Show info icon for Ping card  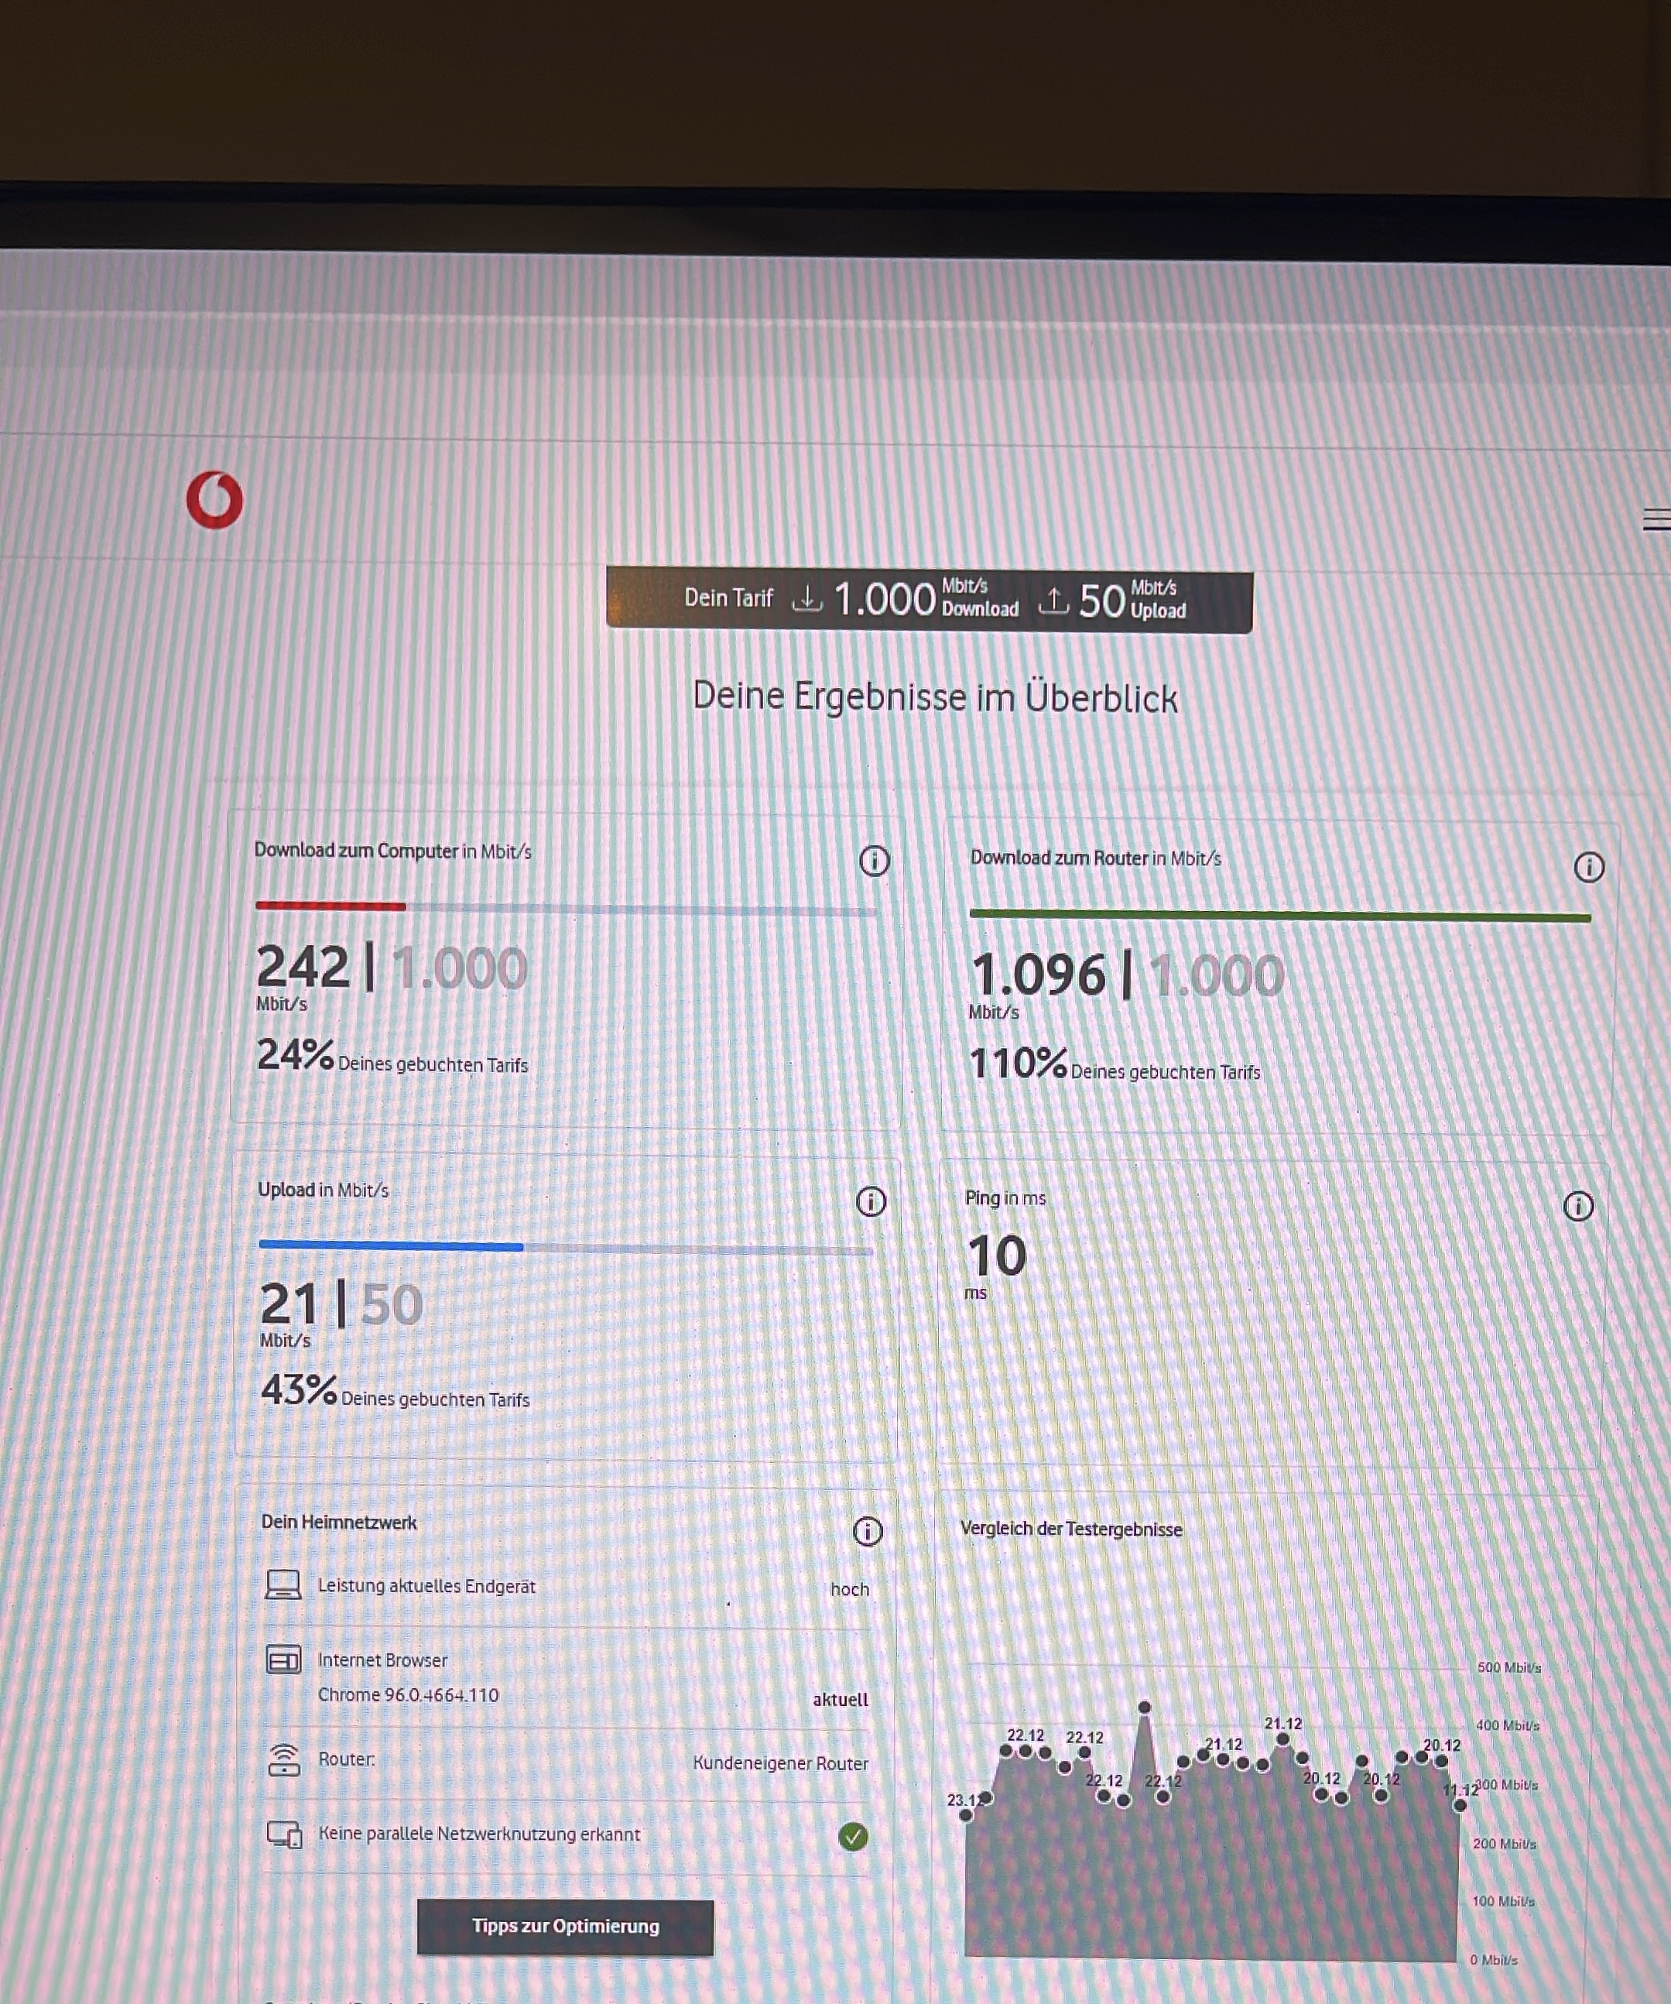pyautogui.click(x=1578, y=1206)
